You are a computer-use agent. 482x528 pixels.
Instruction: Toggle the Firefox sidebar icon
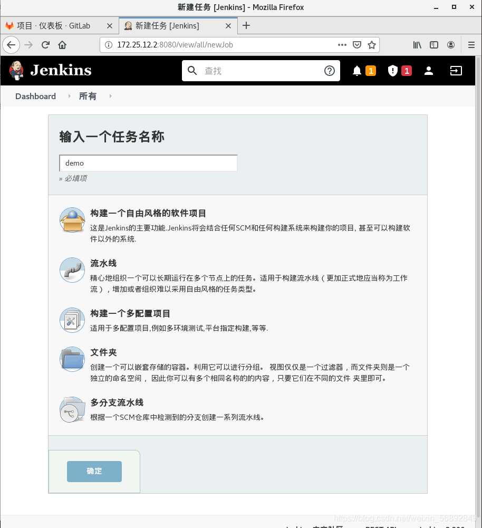pos(434,45)
